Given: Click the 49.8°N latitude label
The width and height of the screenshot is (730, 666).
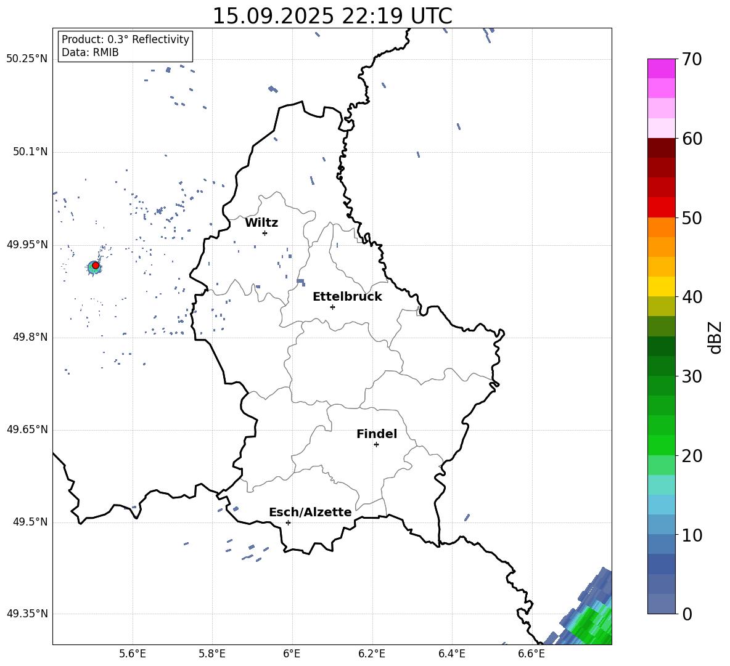Looking at the screenshot, I should pos(30,337).
